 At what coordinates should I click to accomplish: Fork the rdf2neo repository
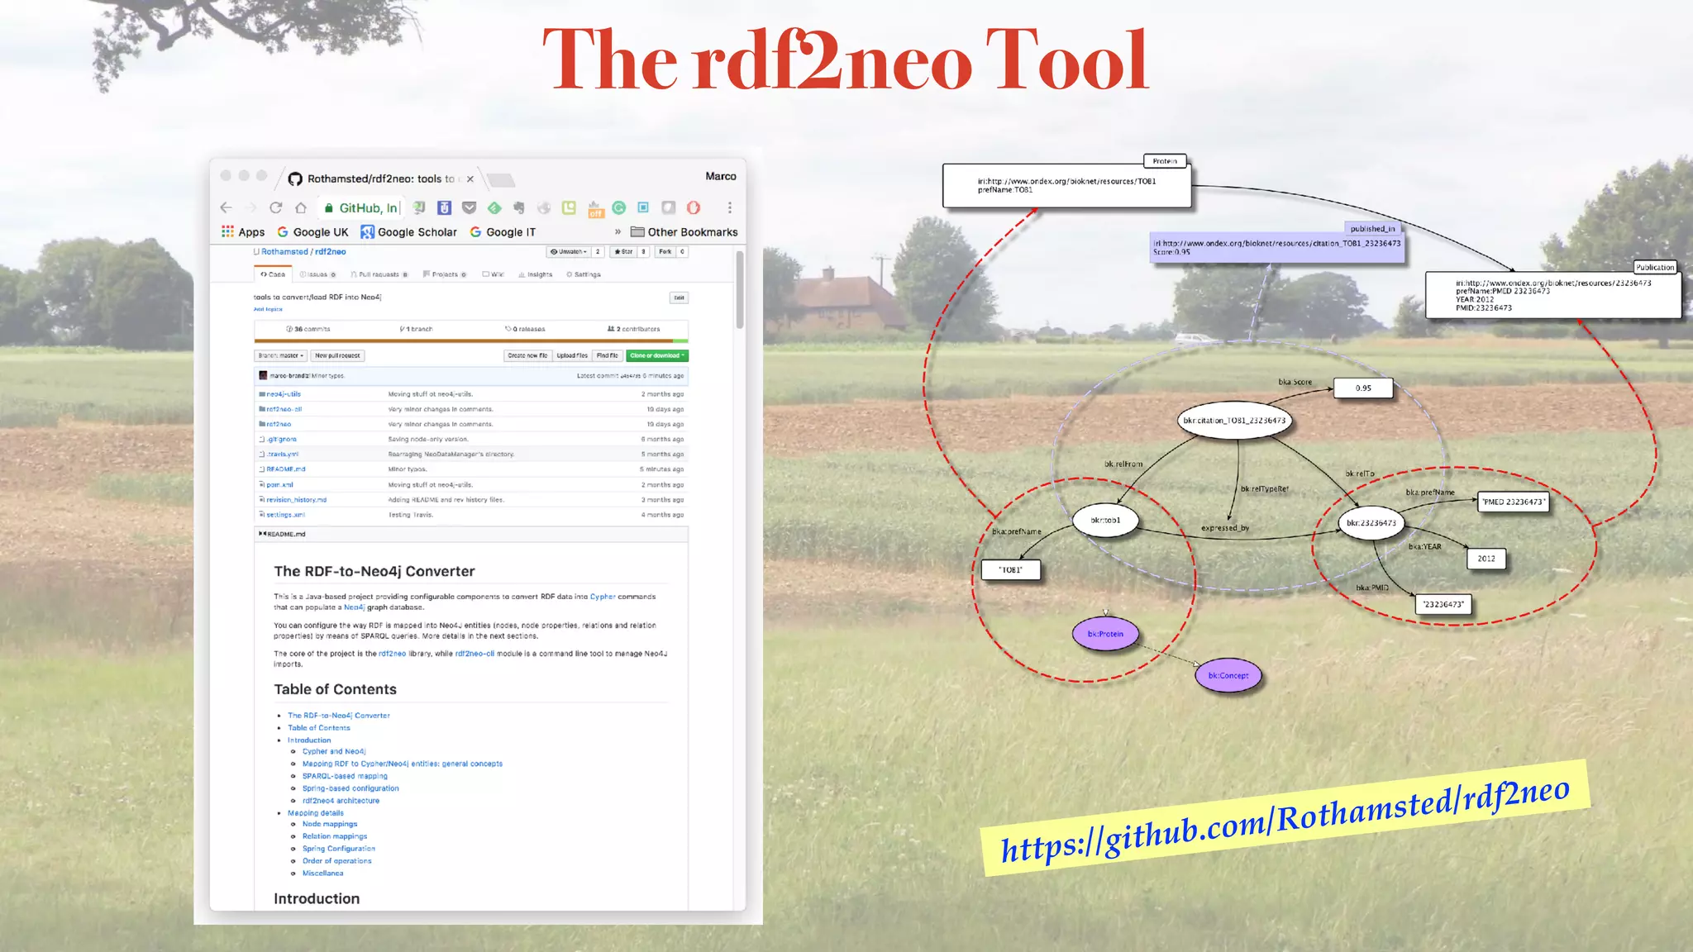click(x=665, y=252)
